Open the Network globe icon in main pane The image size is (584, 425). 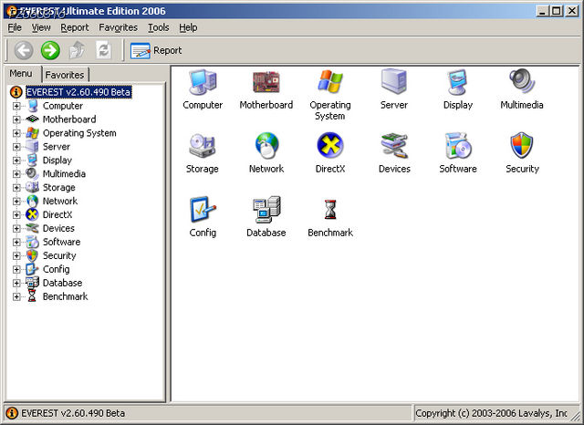pos(266,146)
